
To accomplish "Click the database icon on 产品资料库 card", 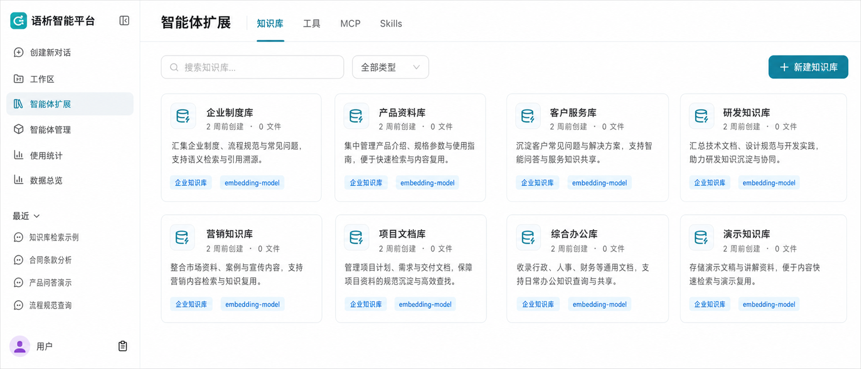I will 356,116.
